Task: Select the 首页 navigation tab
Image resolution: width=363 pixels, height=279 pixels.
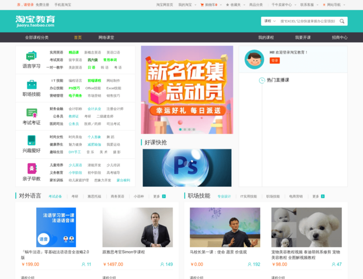Action: click(x=78, y=37)
